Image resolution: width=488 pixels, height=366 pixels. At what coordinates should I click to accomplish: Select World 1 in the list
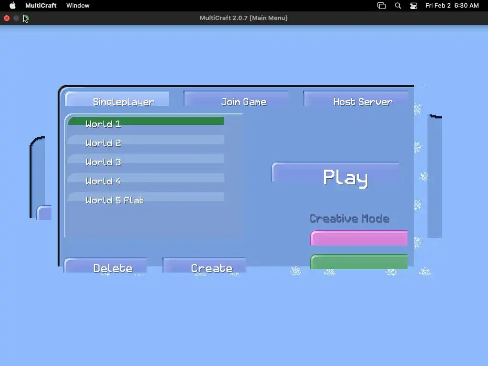coord(146,123)
